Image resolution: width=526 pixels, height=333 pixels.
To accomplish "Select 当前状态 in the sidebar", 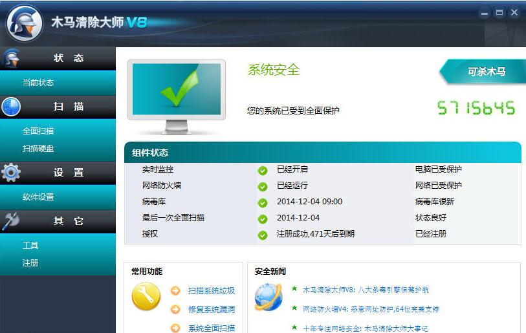I will [38, 83].
